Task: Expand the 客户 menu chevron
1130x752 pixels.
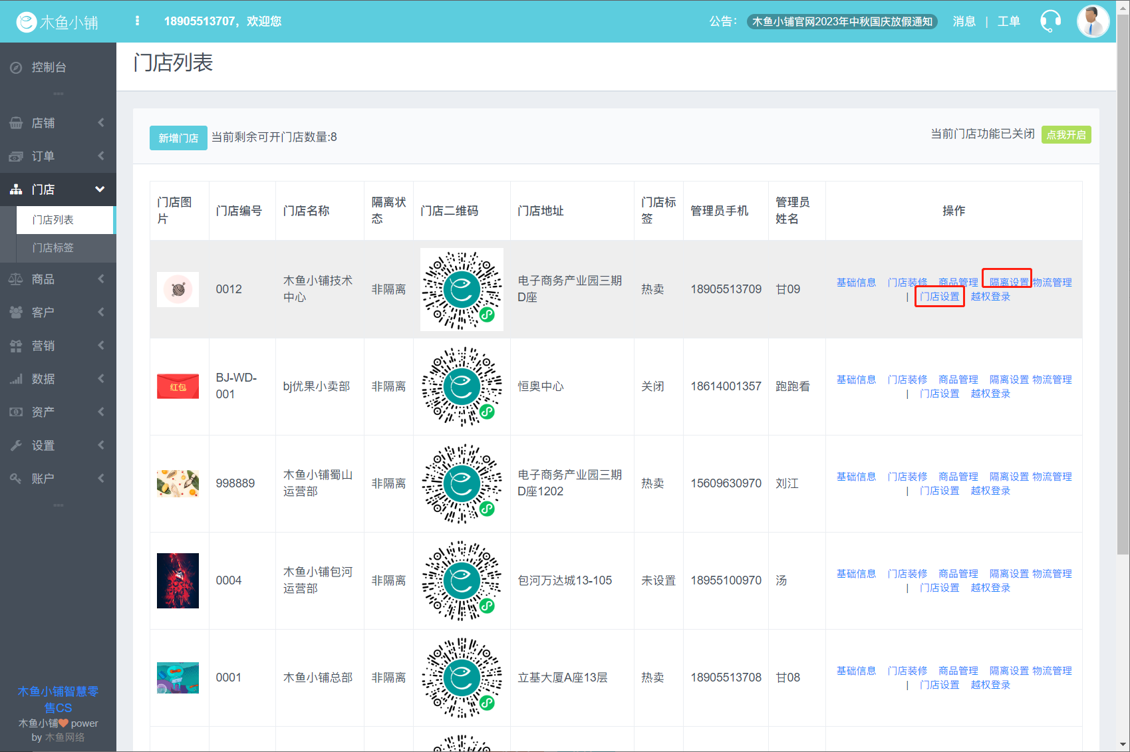Action: coord(101,312)
